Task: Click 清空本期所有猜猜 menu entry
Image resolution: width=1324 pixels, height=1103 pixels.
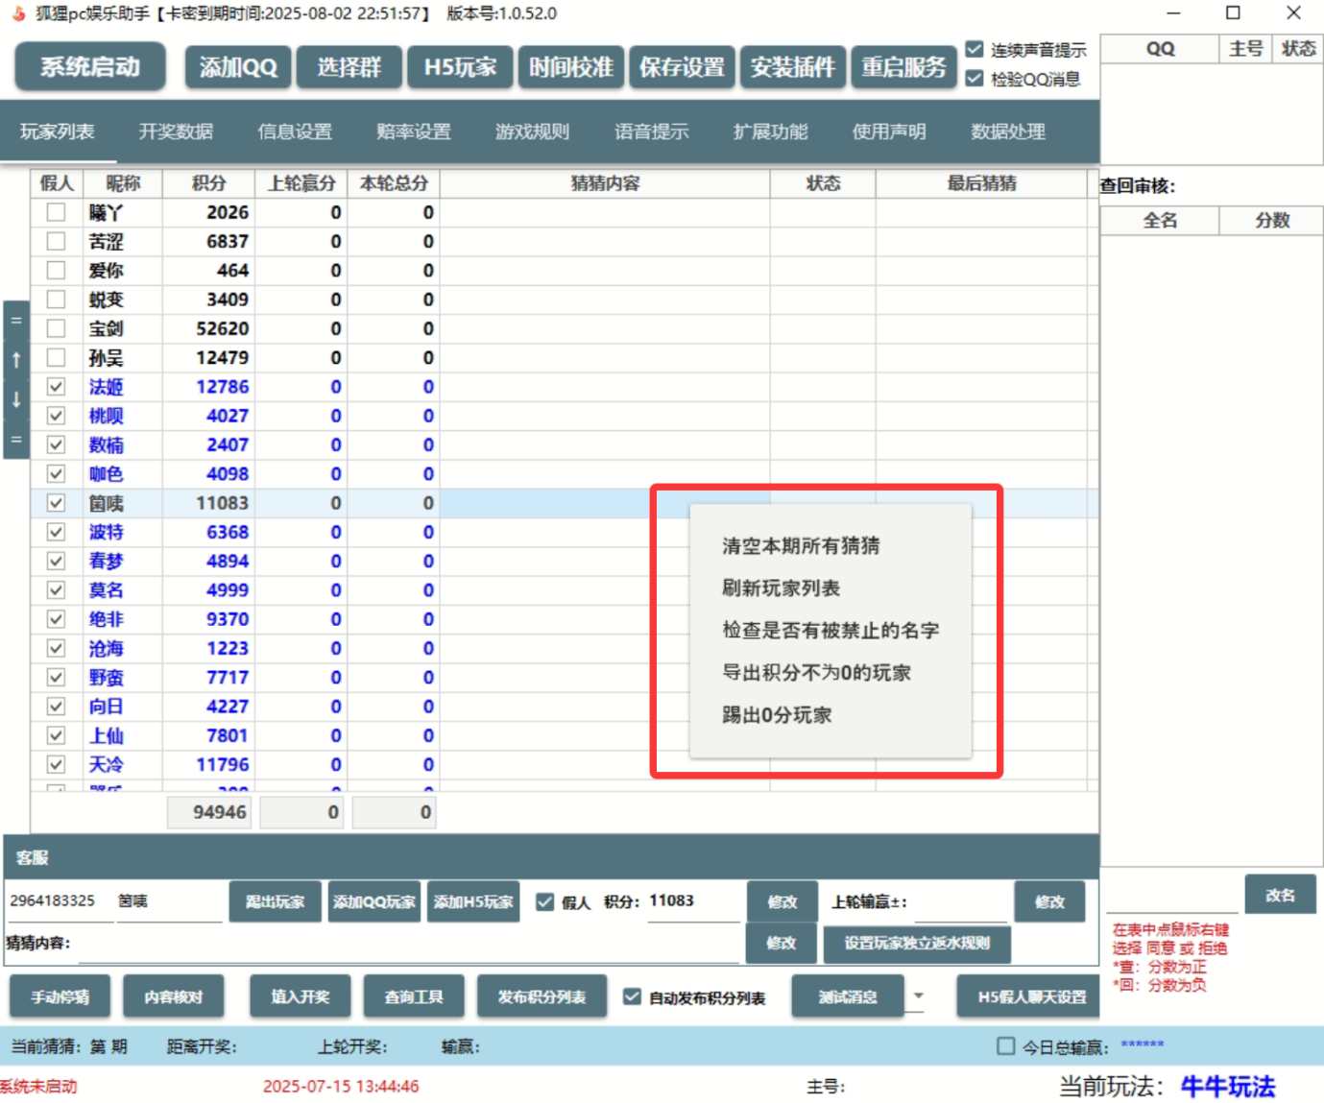Action: [x=801, y=546]
